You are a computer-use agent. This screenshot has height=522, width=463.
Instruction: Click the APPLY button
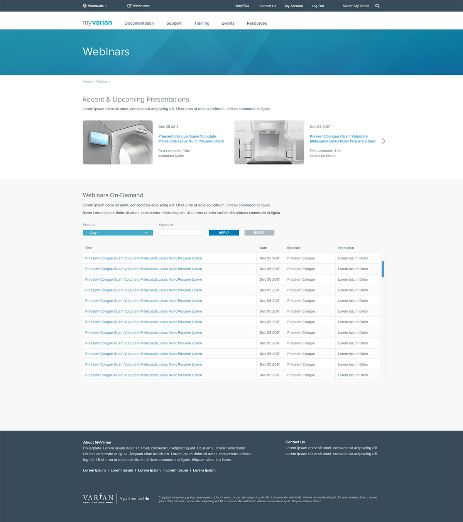[224, 232]
